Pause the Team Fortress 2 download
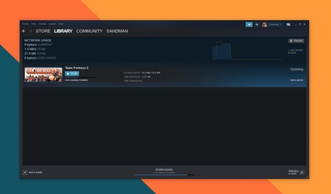 (296, 41)
